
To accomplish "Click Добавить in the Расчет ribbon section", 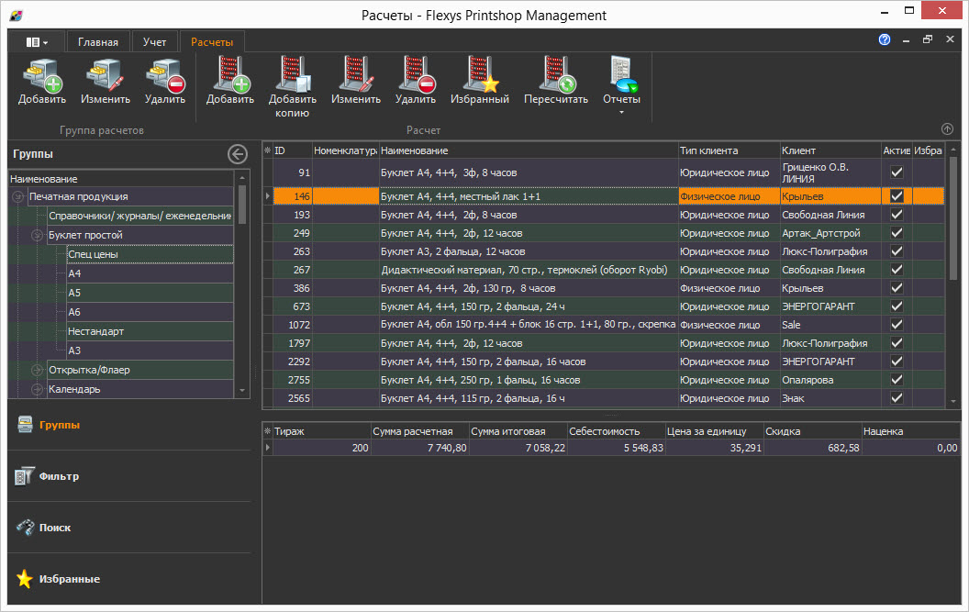I will click(x=230, y=83).
